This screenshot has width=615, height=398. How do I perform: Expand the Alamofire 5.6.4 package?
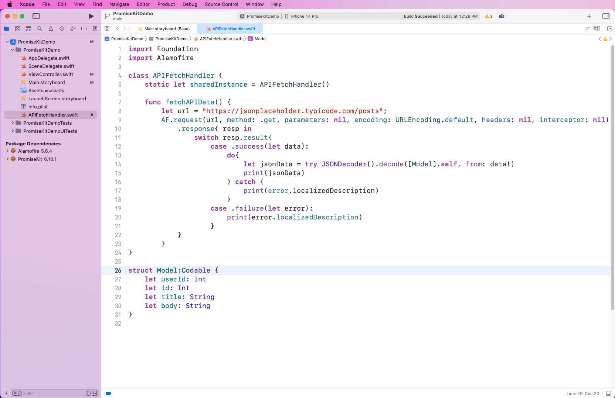7,151
